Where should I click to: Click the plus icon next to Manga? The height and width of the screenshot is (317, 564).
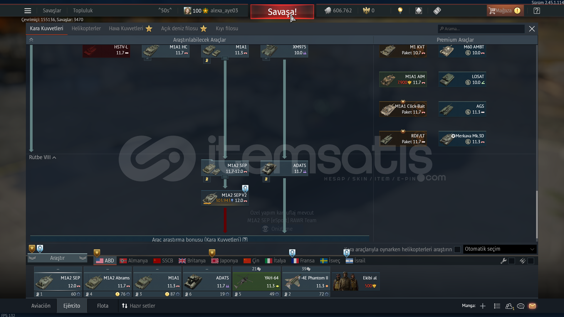pos(483,306)
